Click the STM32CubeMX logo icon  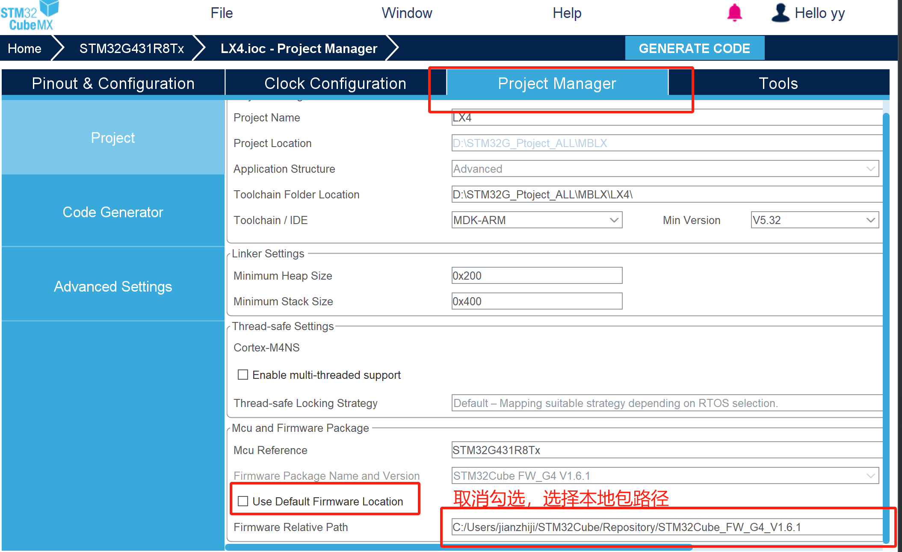pyautogui.click(x=30, y=15)
